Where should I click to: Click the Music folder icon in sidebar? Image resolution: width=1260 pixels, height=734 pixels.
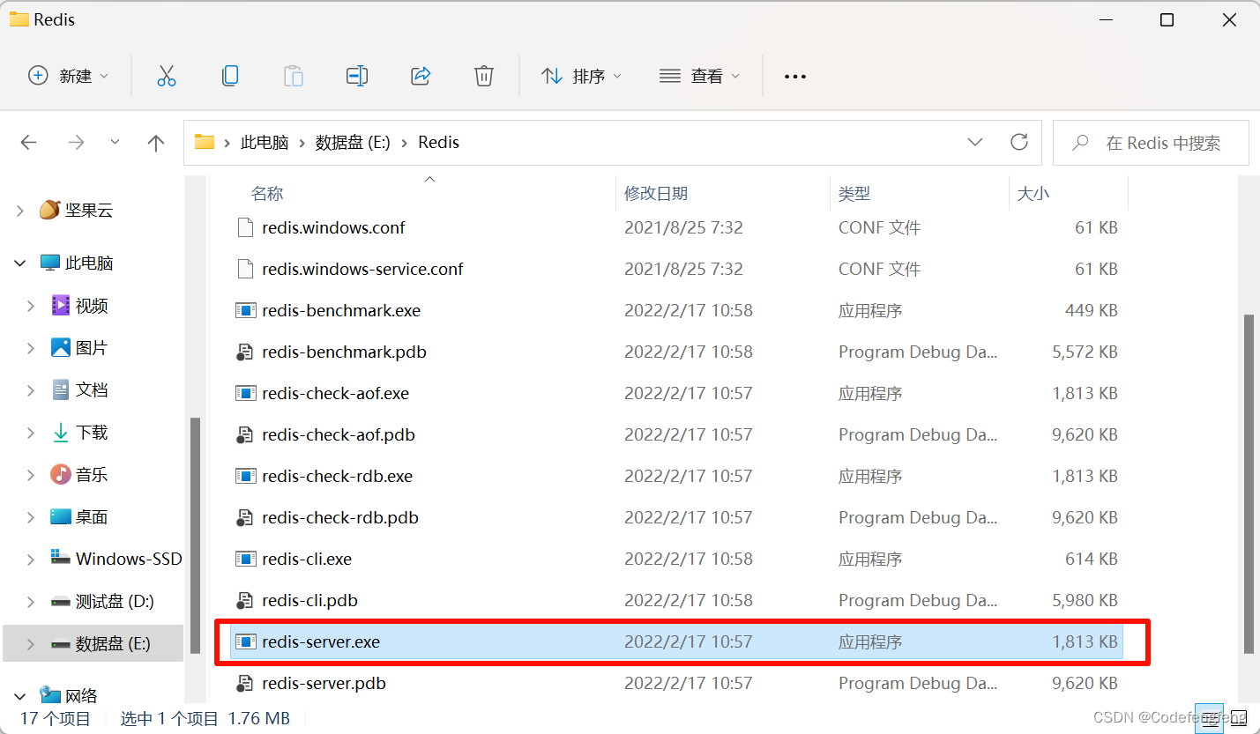click(x=60, y=475)
